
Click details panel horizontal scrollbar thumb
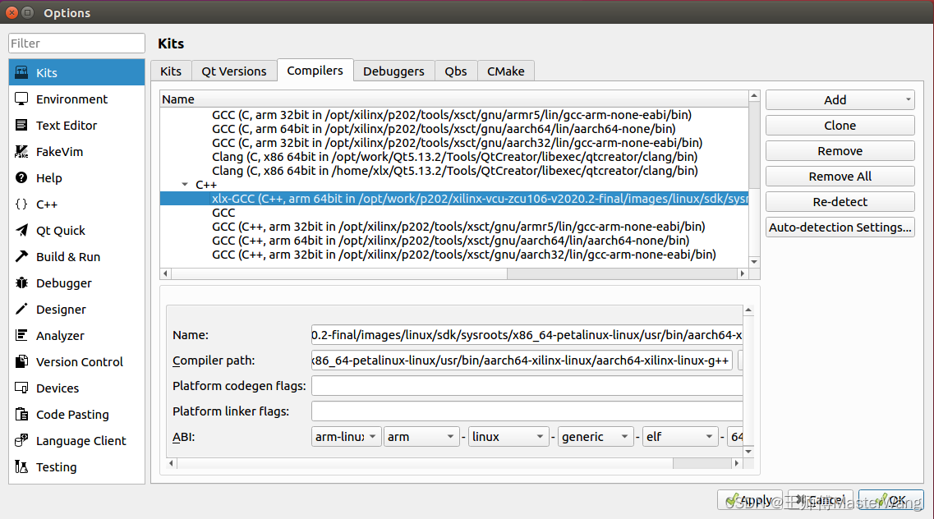click(425, 463)
